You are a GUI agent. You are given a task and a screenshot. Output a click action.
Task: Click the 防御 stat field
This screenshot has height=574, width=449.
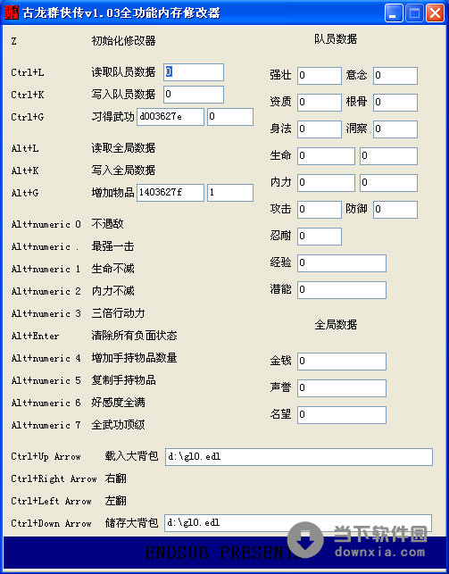click(x=395, y=210)
